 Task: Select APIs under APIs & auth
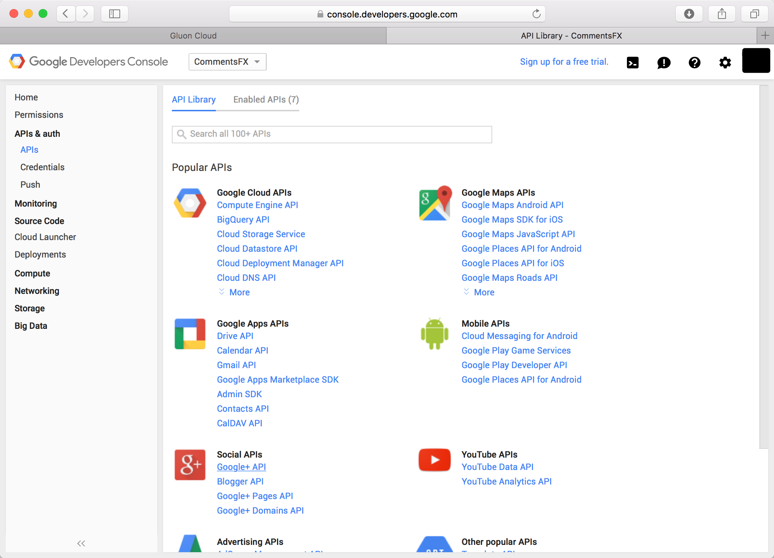click(29, 150)
